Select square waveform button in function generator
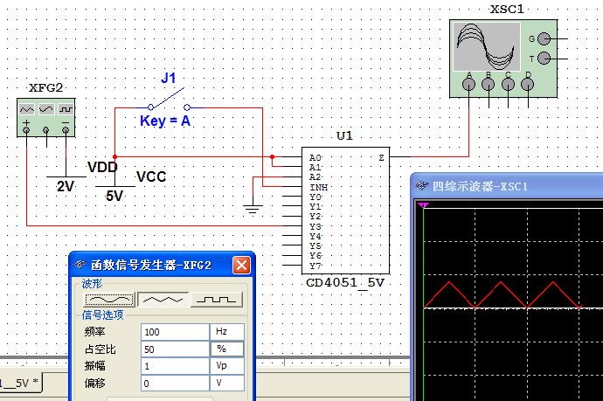Screen dimensions: 603x401 click(x=217, y=300)
